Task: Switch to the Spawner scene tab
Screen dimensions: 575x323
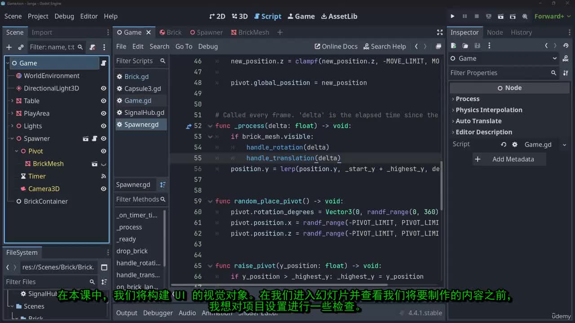Action: (x=206, y=32)
